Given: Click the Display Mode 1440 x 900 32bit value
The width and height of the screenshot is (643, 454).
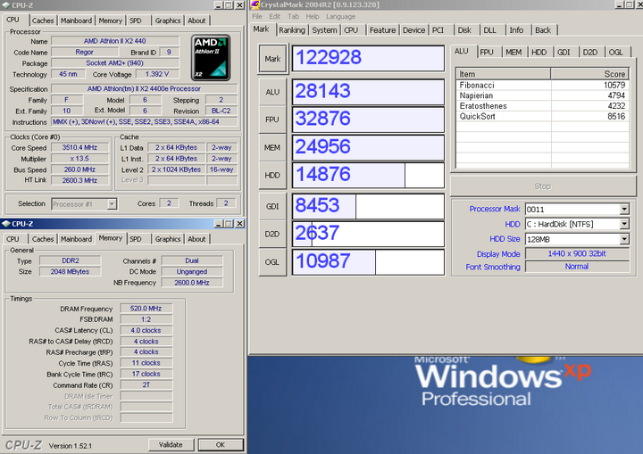Looking at the screenshot, I should pyautogui.click(x=577, y=253).
